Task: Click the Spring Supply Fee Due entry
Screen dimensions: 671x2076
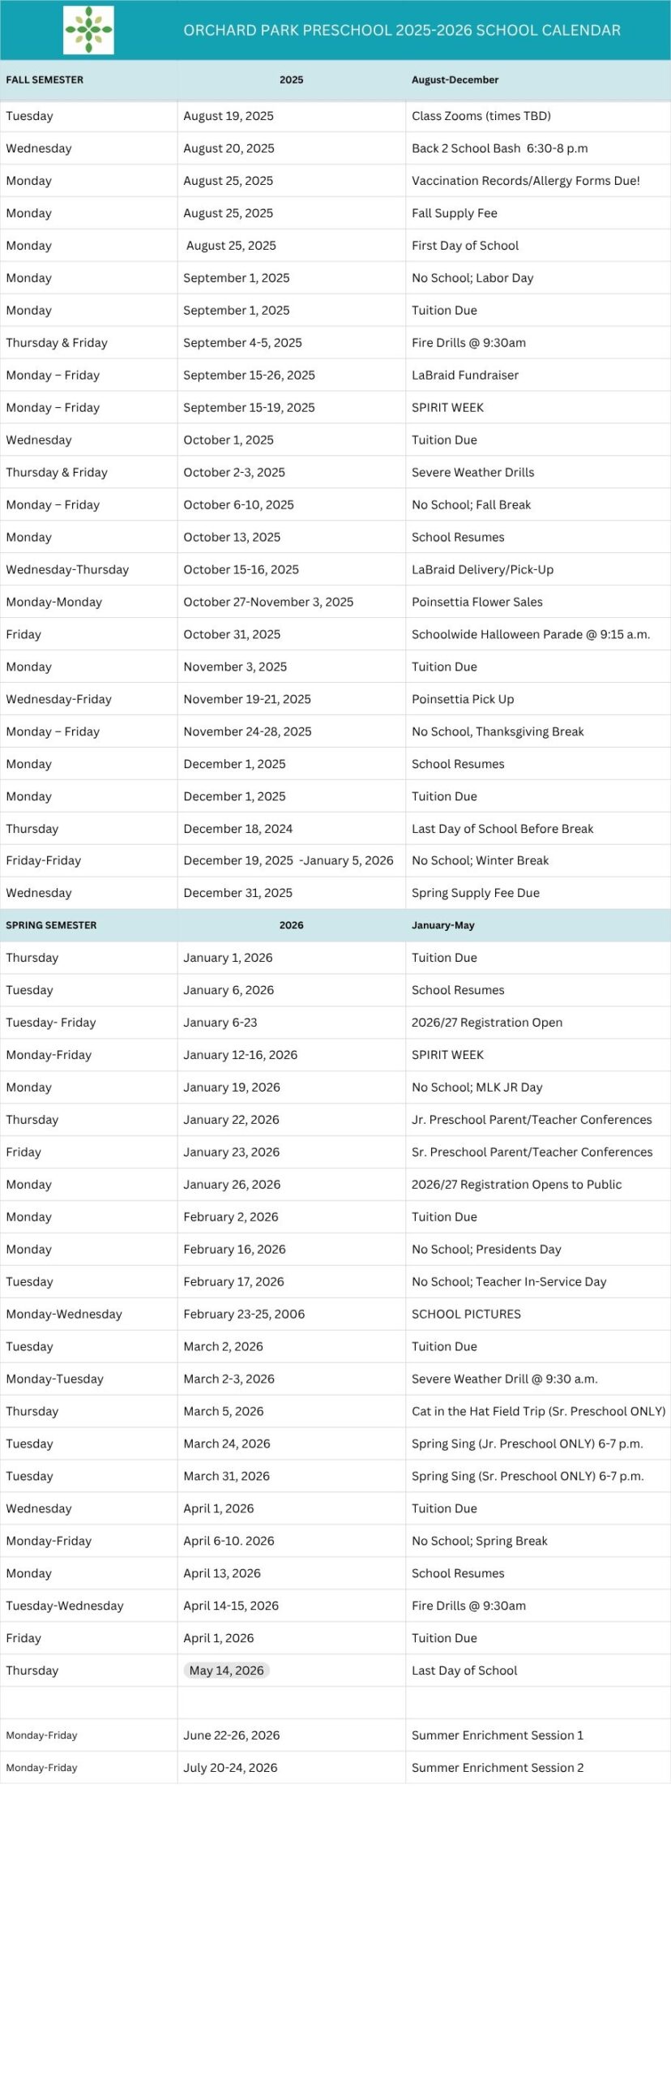Action: 475,893
